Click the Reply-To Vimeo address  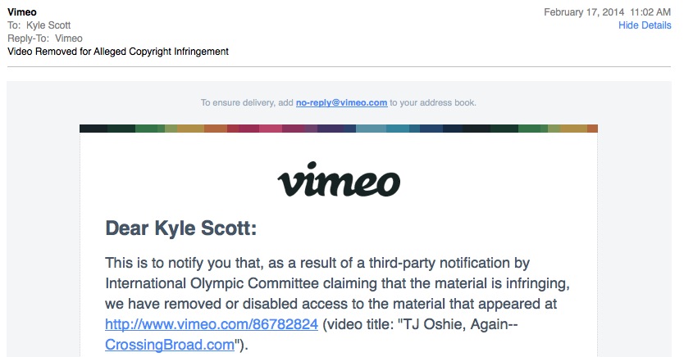(x=69, y=38)
